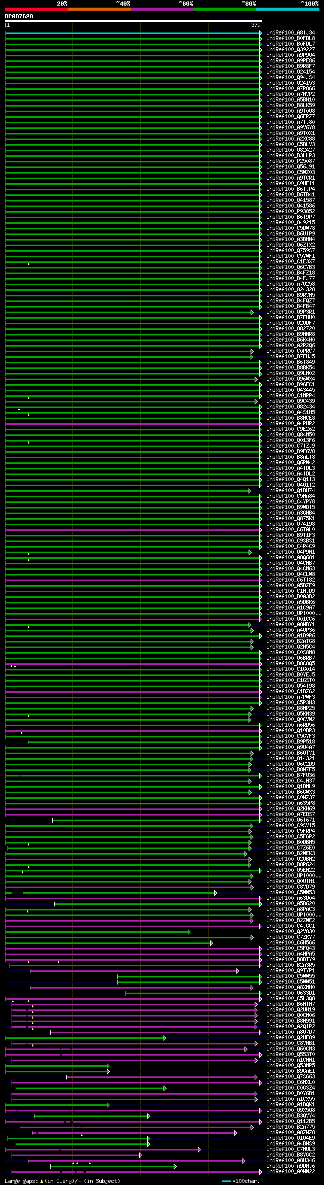The width and height of the screenshot is (324, 1185).
Task: Select the query name BP087620
Action: [x=19, y=16]
